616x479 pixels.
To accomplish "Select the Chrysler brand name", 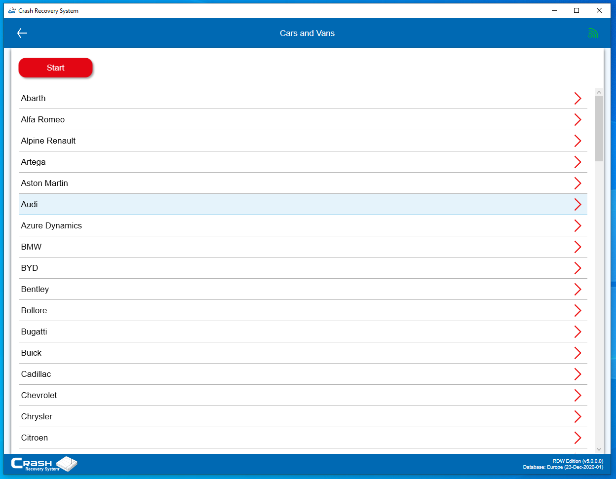I will 37,417.
